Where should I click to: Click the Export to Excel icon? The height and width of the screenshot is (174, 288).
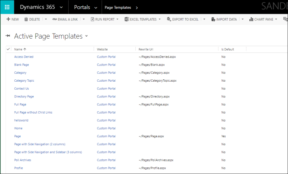point(169,19)
